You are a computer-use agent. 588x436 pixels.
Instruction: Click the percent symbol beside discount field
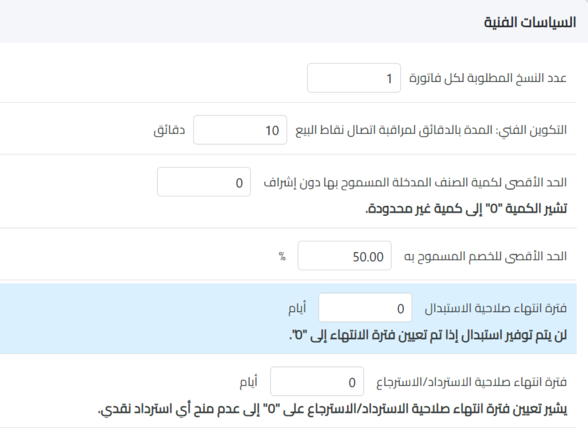282,257
